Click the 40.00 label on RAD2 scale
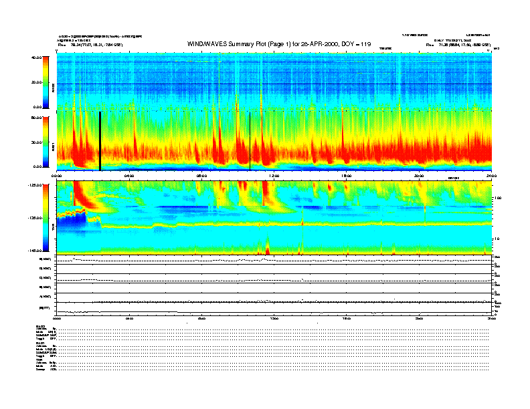 point(36,57)
